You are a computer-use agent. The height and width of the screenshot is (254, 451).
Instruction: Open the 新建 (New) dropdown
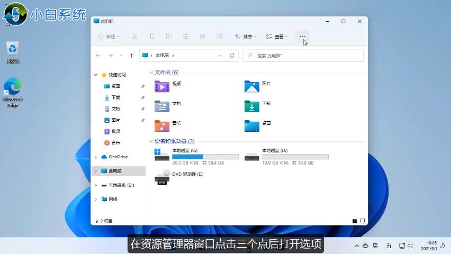109,37
